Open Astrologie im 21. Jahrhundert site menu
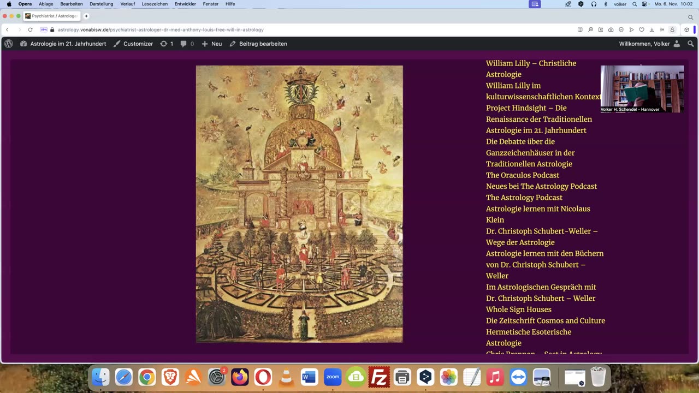699x393 pixels. pos(63,44)
